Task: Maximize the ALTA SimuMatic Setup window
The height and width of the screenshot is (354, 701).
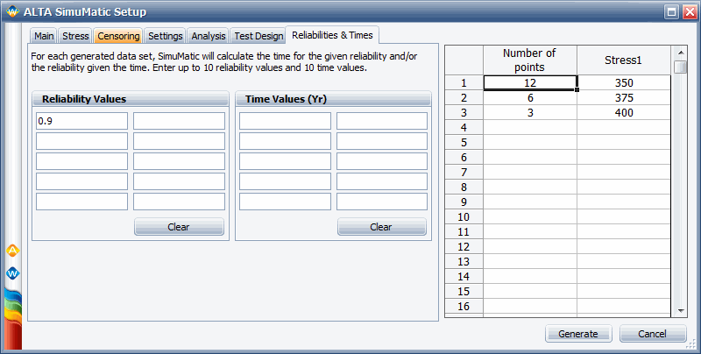Action: pos(671,12)
